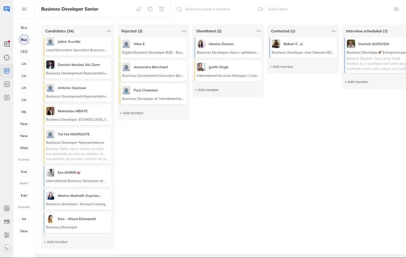406x258 pixels.
Task: Select the Kan campaign under Draft
Action: pyautogui.click(x=24, y=196)
